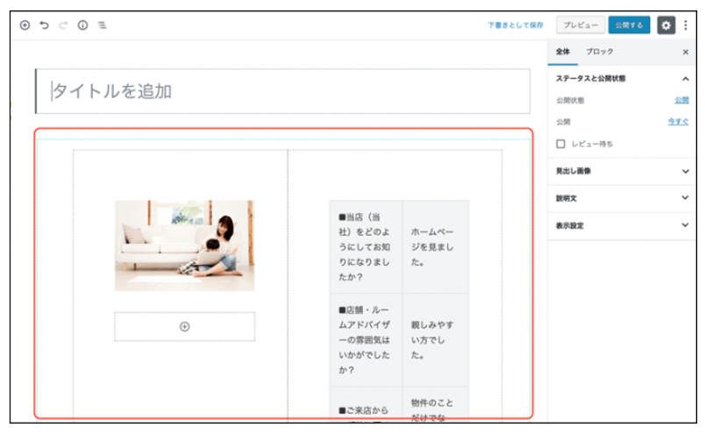
Task: Click the 公開する button
Action: 630,25
